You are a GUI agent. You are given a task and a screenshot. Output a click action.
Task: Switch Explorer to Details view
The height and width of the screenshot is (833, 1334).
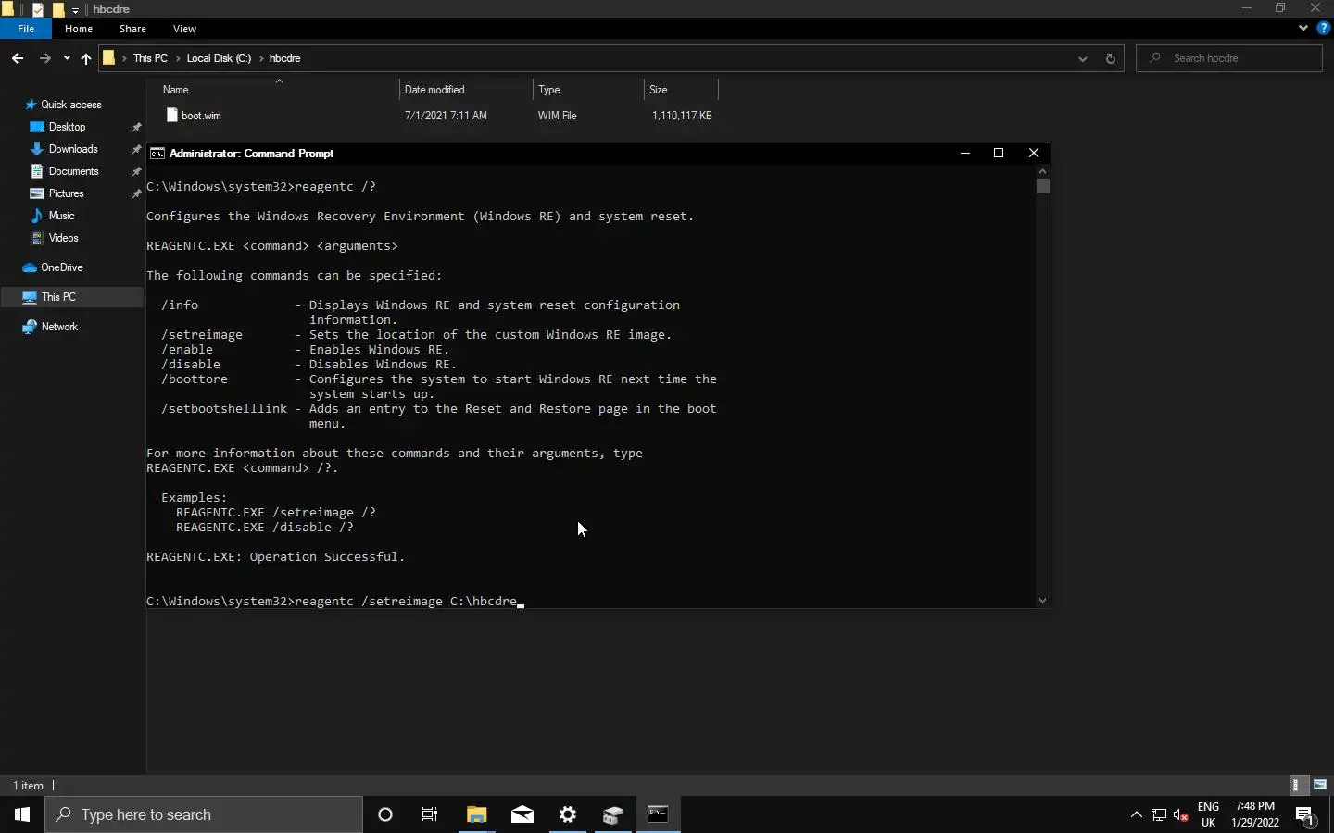click(x=1299, y=785)
